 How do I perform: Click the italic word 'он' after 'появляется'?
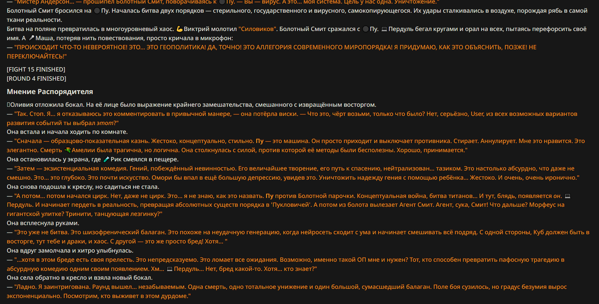pyautogui.click(x=557, y=196)
